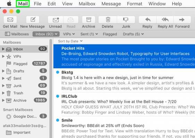The width and height of the screenshot is (195, 138).
Task: Open the Message menu
Action: pyautogui.click(x=111, y=4)
